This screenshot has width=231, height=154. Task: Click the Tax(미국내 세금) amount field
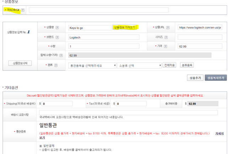tap(131, 104)
